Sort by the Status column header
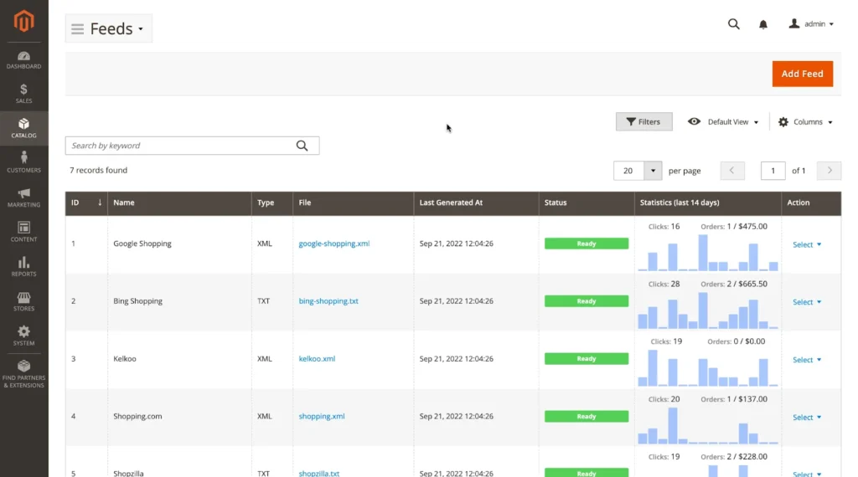The width and height of the screenshot is (858, 477). pos(586,203)
